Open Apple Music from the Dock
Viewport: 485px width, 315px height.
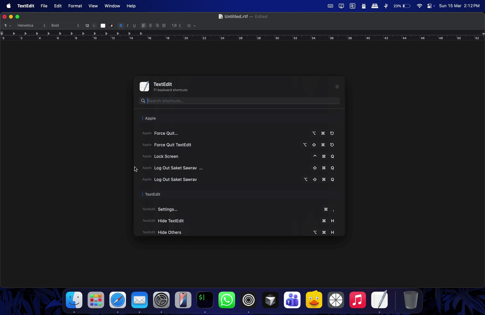tap(358, 300)
